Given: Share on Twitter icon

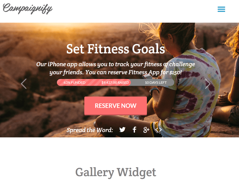Looking at the screenshot, I should [122, 130].
